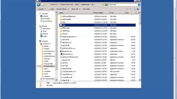Screen dimensions: 177x99
Task: Sort by the Date modified column header
Action: pyautogui.click(x=101, y=13)
